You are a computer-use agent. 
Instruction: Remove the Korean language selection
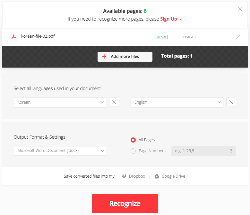click(x=114, y=102)
